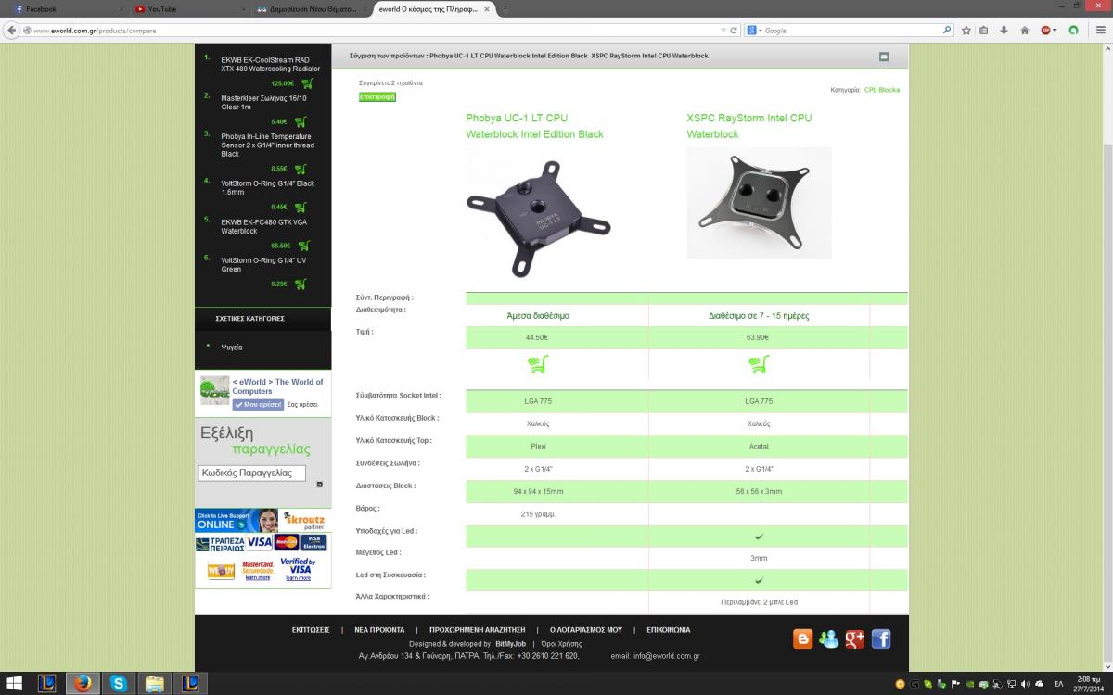Open ΕΠΙΚΟΙΝΩΝΙΑ footer menu item
Image resolution: width=1113 pixels, height=695 pixels.
pyautogui.click(x=668, y=630)
